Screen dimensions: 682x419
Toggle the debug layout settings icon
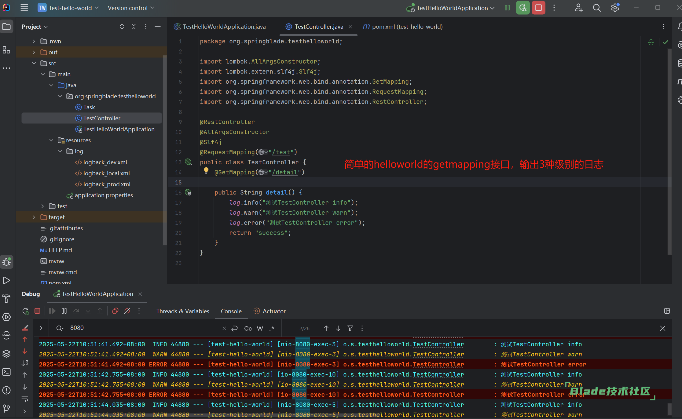pos(667,311)
